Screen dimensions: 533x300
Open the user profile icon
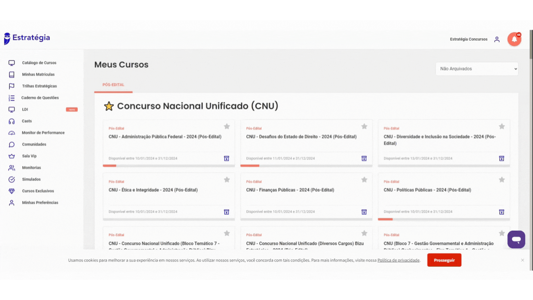(x=497, y=39)
